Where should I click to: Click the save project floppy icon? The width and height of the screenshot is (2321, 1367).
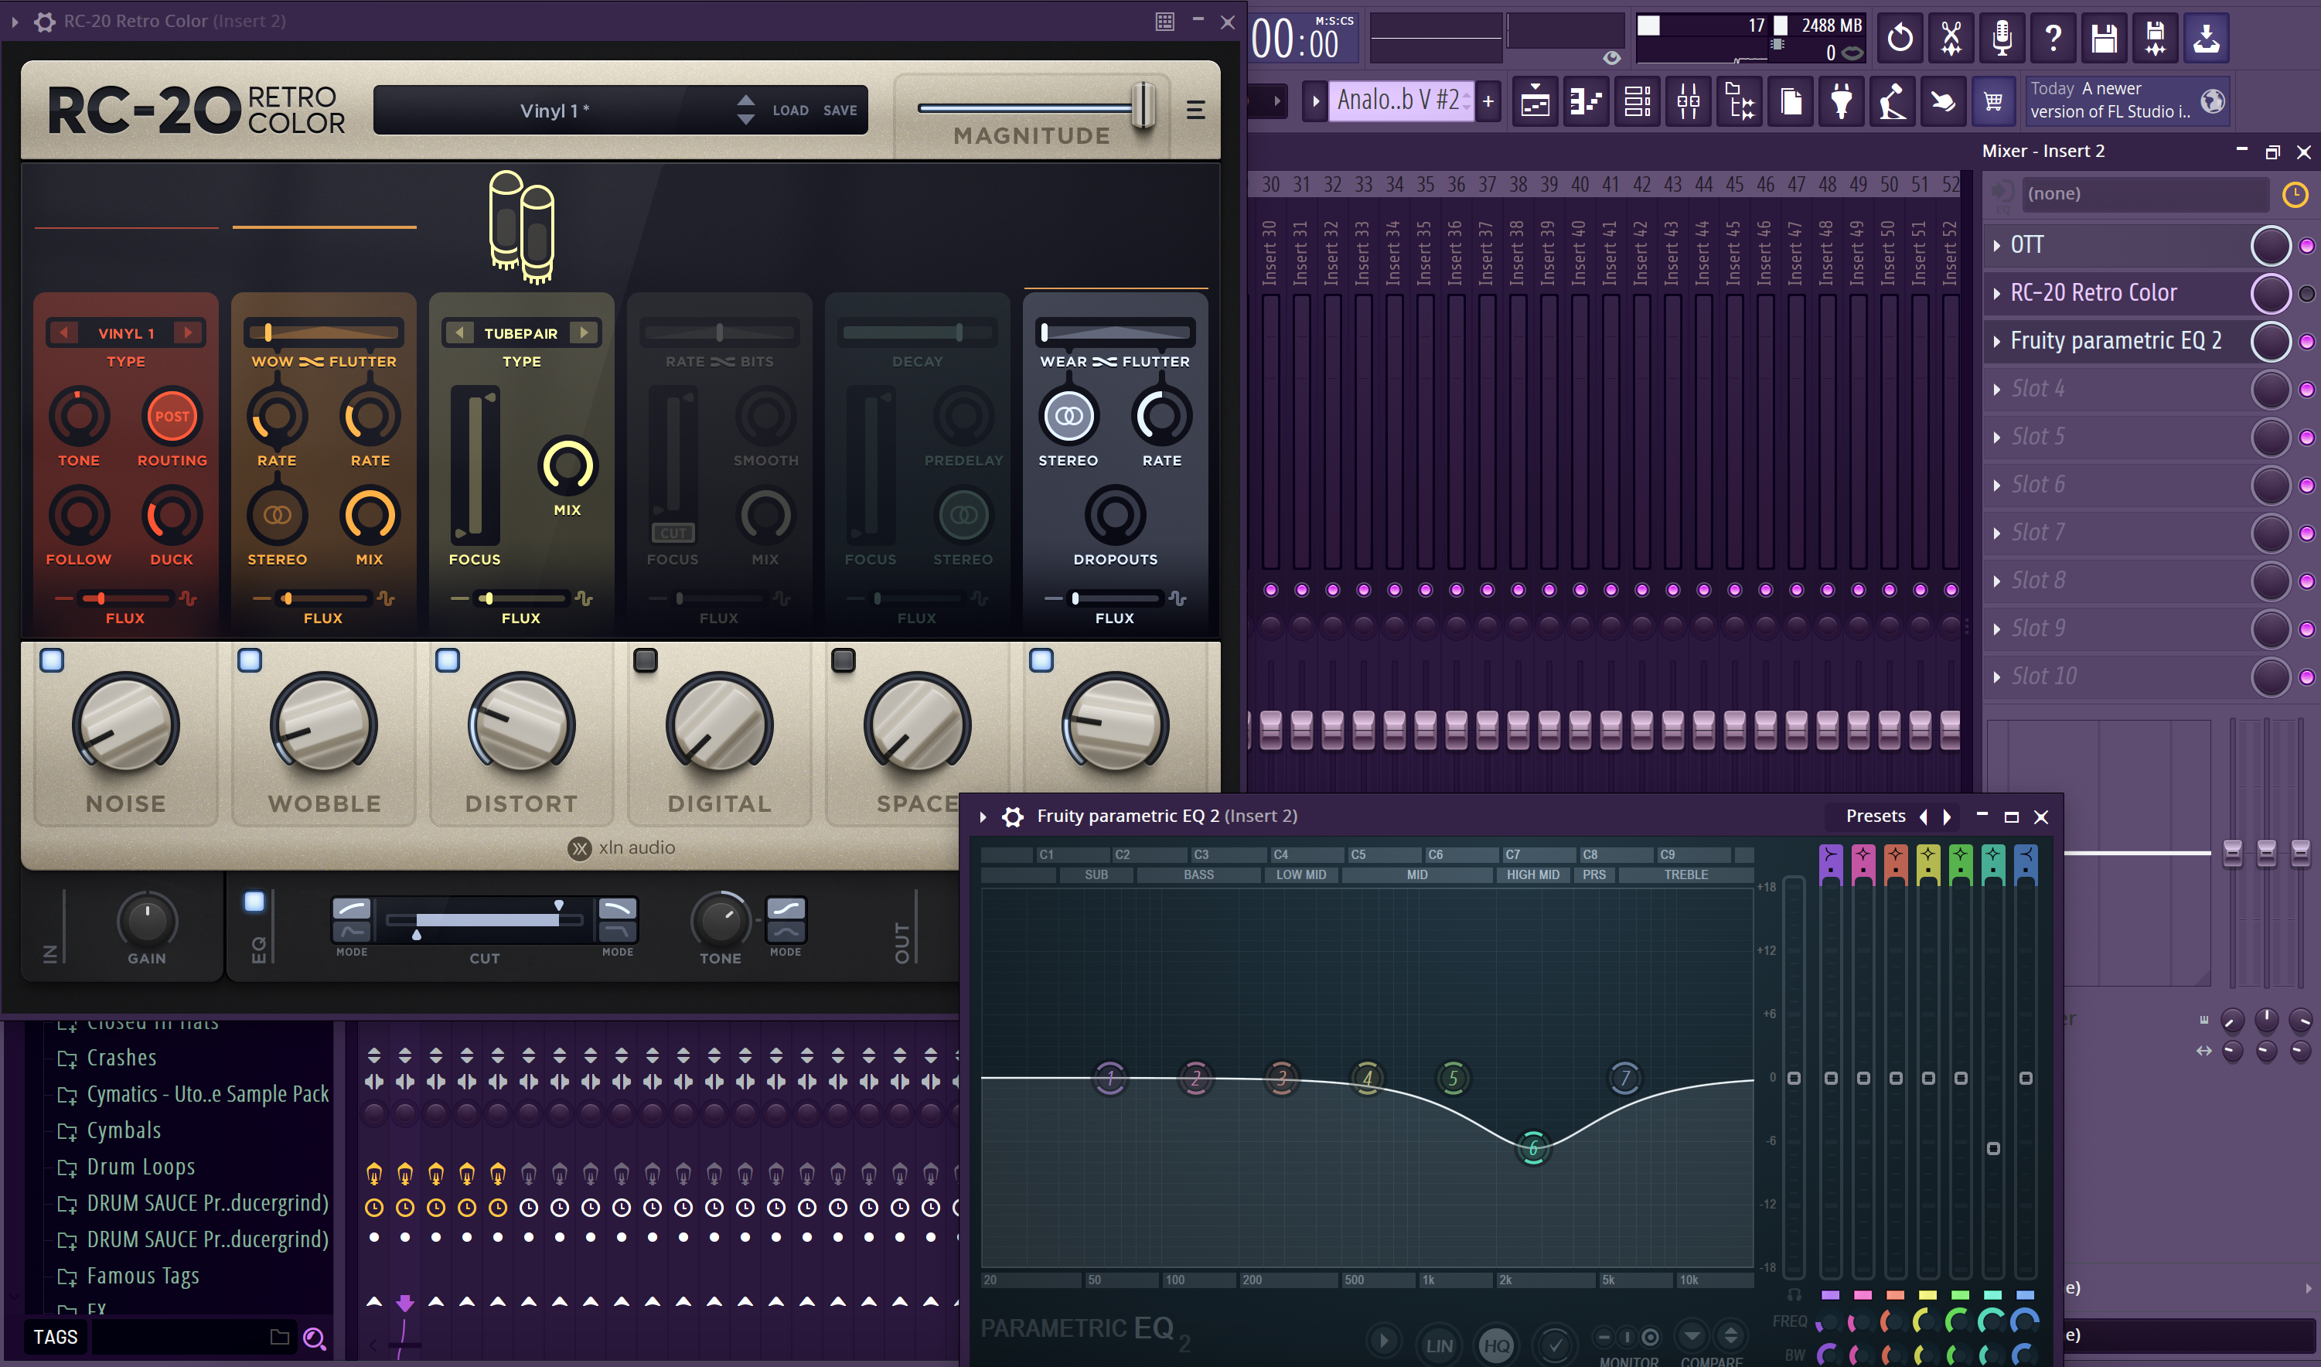pos(2104,38)
